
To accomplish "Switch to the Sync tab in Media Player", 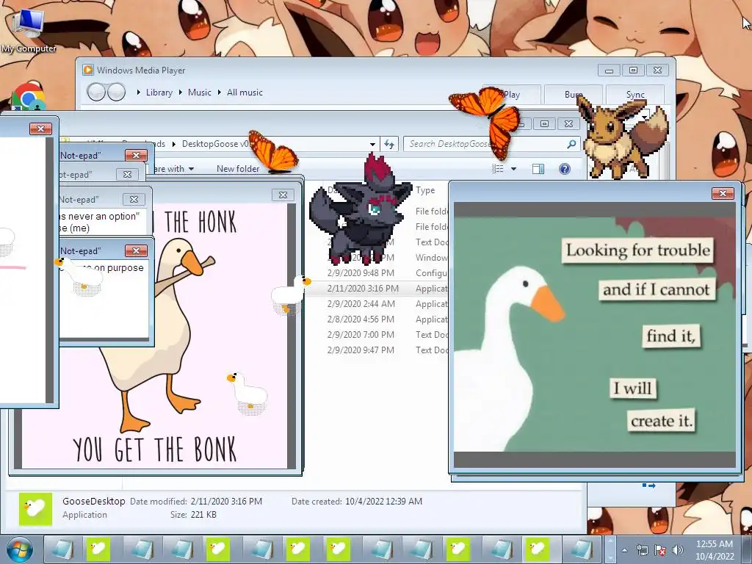I will pos(635,95).
